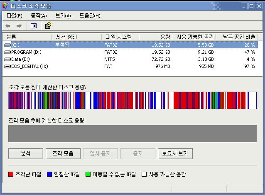Sort by 사용 가능한 공간 column header
The image size is (265, 195).
[x=194, y=37]
